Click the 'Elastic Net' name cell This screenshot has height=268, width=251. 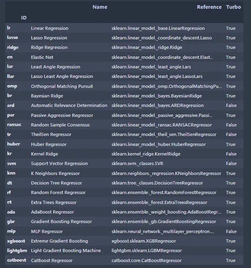coord(42,57)
